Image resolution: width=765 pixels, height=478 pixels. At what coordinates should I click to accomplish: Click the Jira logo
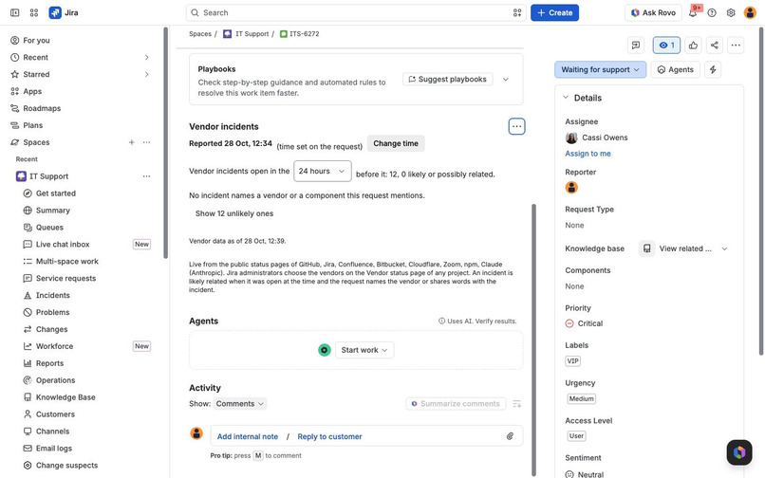64,12
